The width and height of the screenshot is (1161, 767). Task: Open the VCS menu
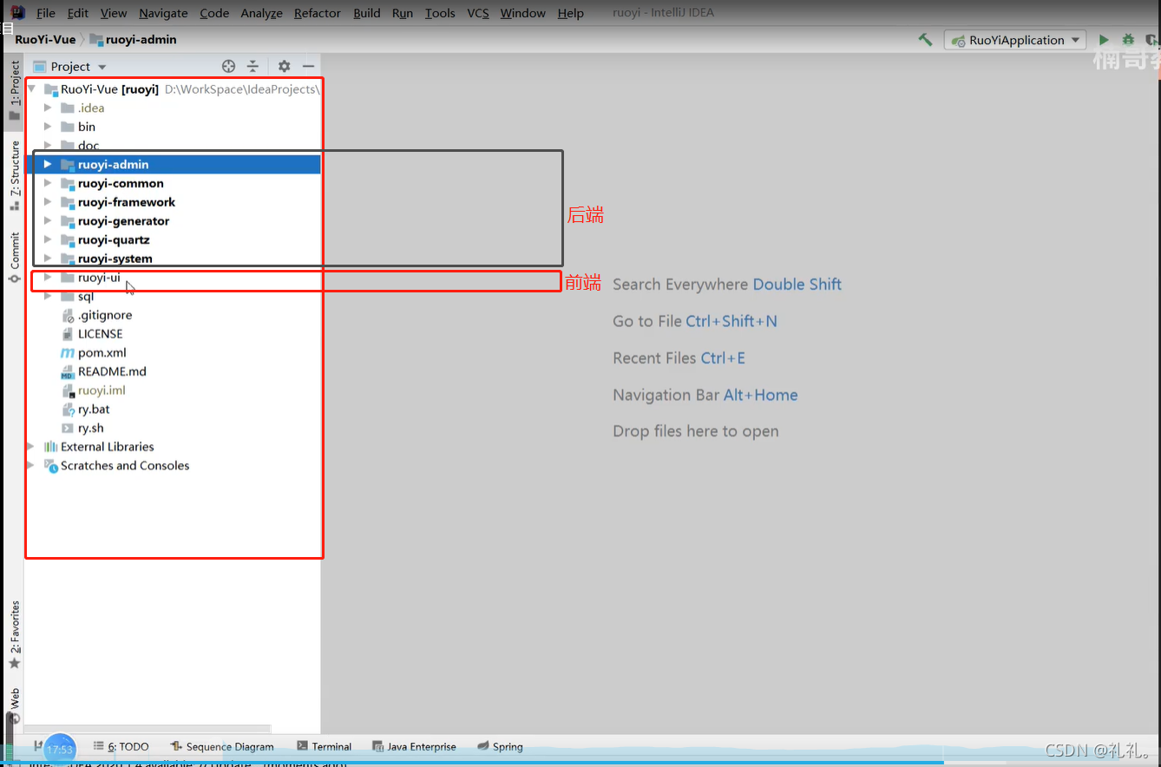[x=478, y=13]
